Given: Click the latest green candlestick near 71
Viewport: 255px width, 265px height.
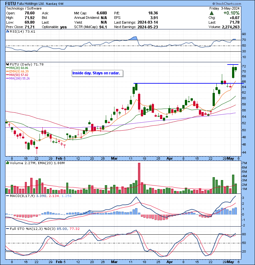Looking at the screenshot, I should tap(236, 69).
